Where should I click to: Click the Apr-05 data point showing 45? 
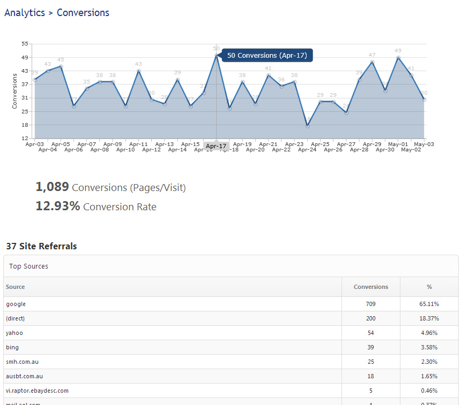click(61, 66)
